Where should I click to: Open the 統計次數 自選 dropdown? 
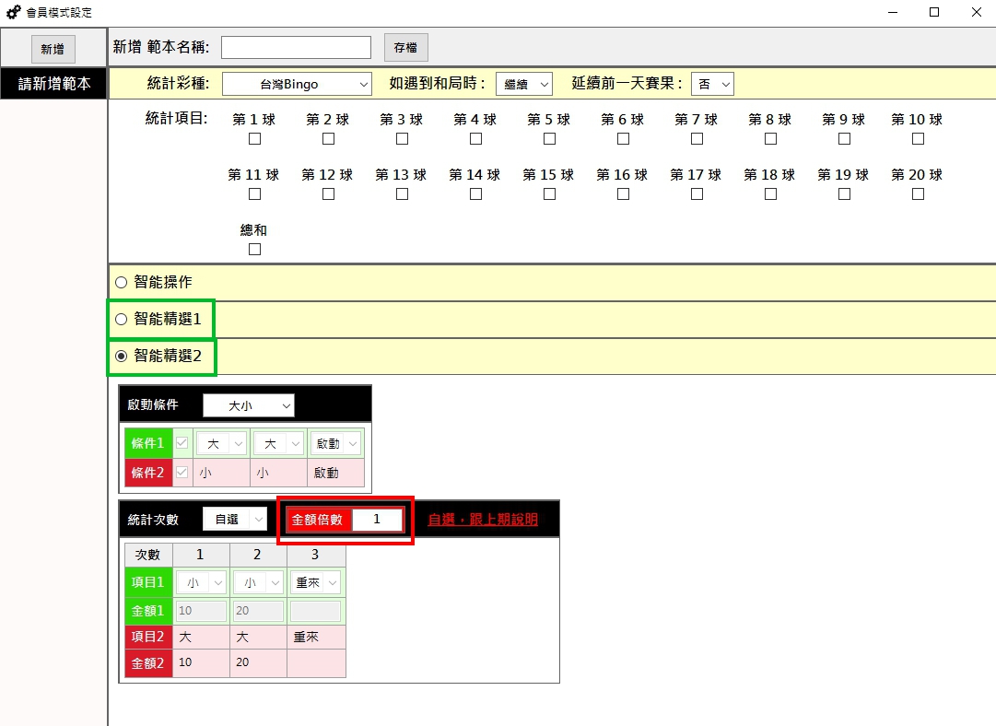pos(234,520)
